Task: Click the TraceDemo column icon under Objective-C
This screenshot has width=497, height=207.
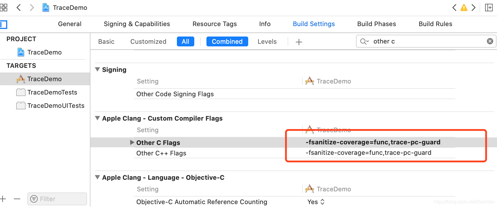Action: point(310,189)
